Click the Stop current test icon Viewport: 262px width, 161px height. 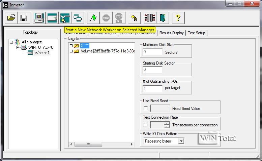click(x=106, y=18)
